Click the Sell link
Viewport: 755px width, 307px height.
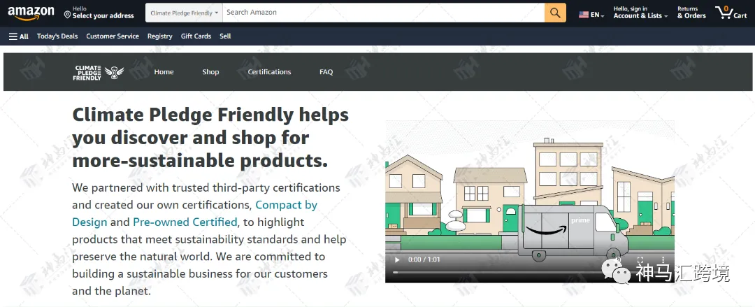(225, 36)
